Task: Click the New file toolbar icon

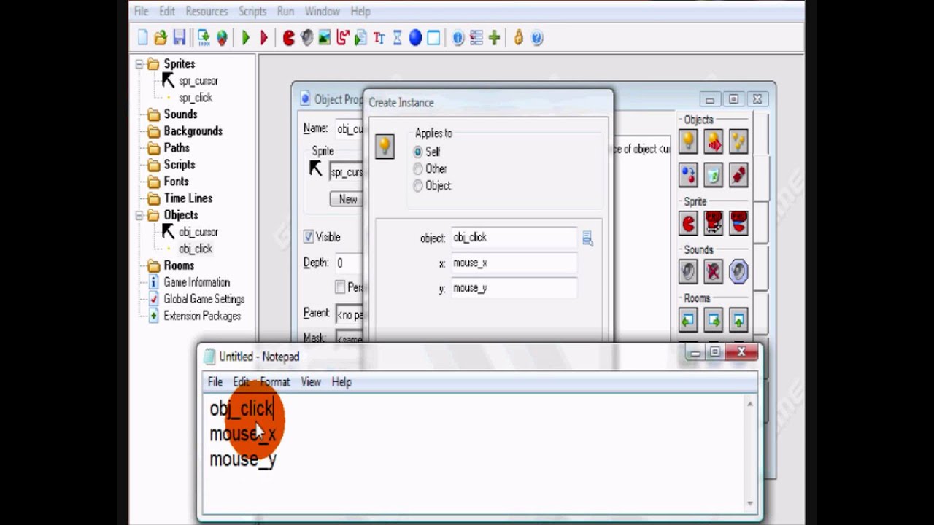Action: point(143,38)
